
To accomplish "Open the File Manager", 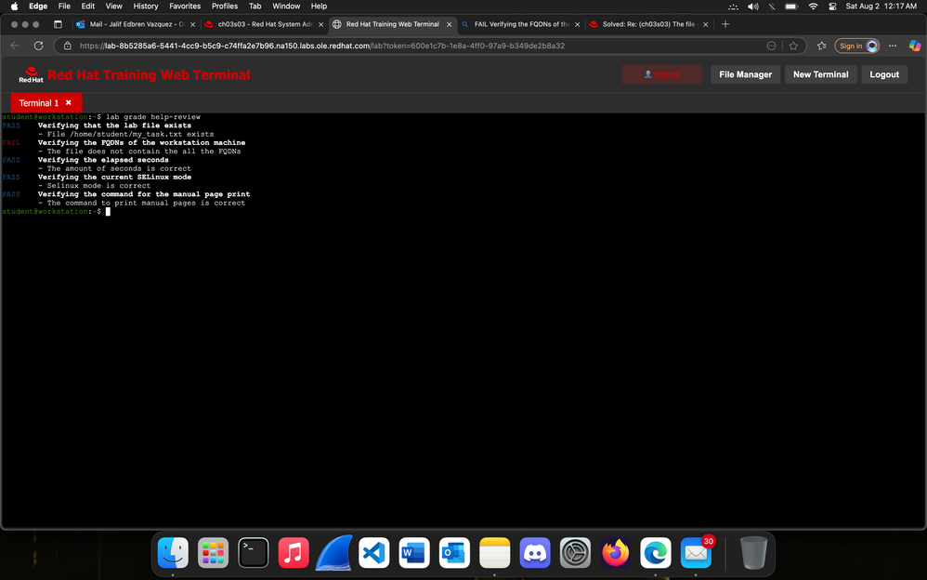I will coord(745,74).
